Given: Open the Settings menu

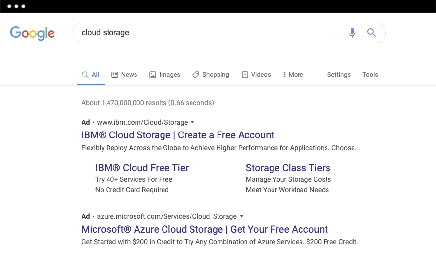Looking at the screenshot, I should click(339, 75).
